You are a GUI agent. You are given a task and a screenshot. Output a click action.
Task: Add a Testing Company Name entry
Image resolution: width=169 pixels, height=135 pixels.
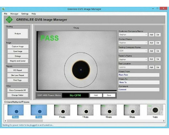(x=151, y=51)
